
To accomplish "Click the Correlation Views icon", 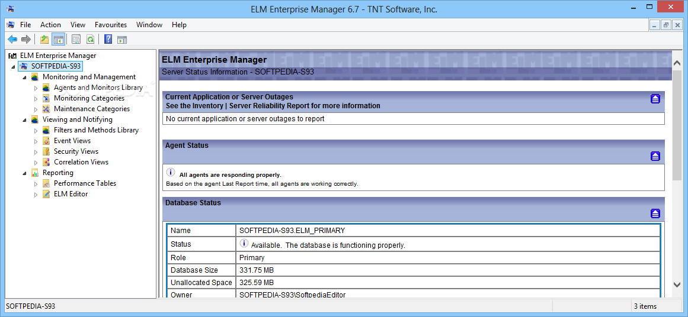I will (46, 162).
